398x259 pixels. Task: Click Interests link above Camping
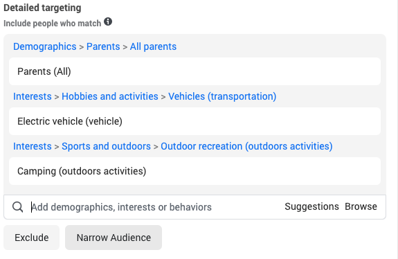[x=33, y=146]
